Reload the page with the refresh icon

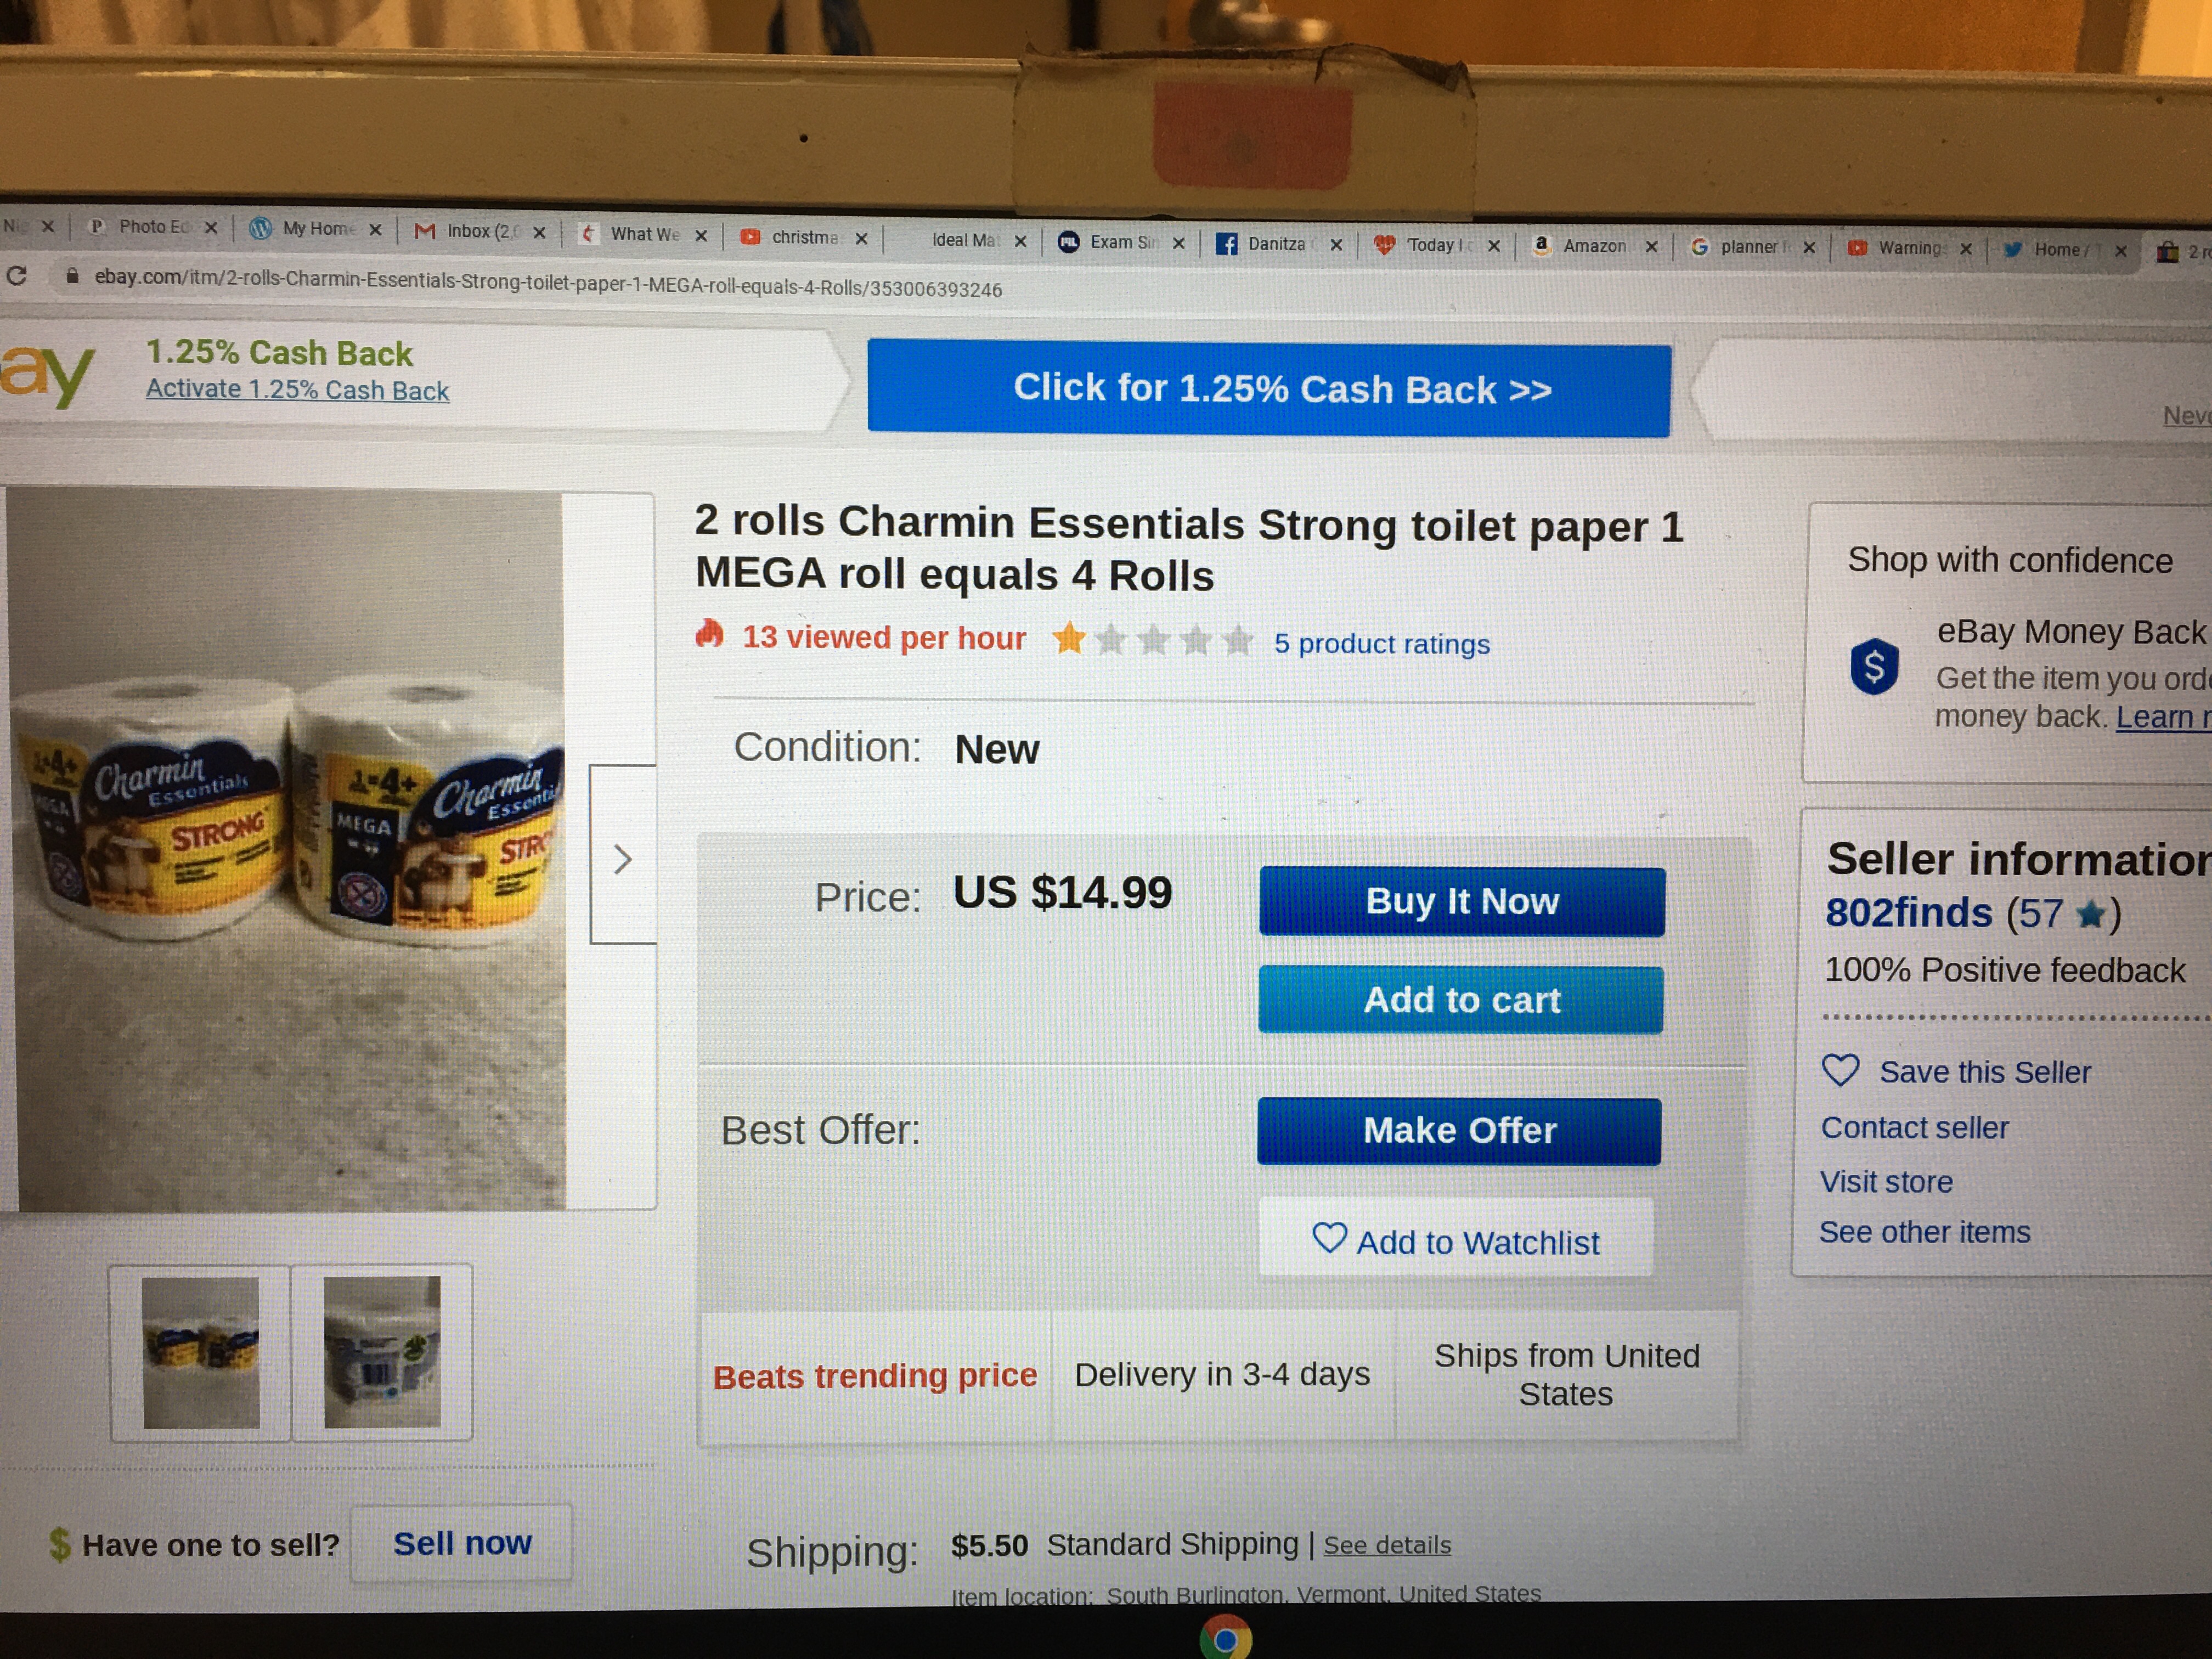pyautogui.click(x=16, y=275)
